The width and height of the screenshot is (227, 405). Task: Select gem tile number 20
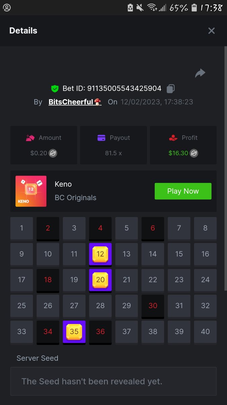pos(100,280)
